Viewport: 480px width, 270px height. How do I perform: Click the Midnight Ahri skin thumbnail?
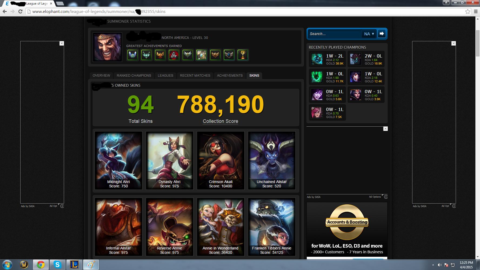[118, 160]
